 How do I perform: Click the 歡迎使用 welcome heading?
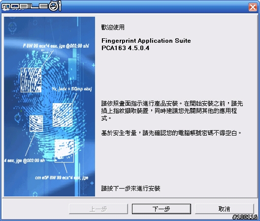pos(113,28)
